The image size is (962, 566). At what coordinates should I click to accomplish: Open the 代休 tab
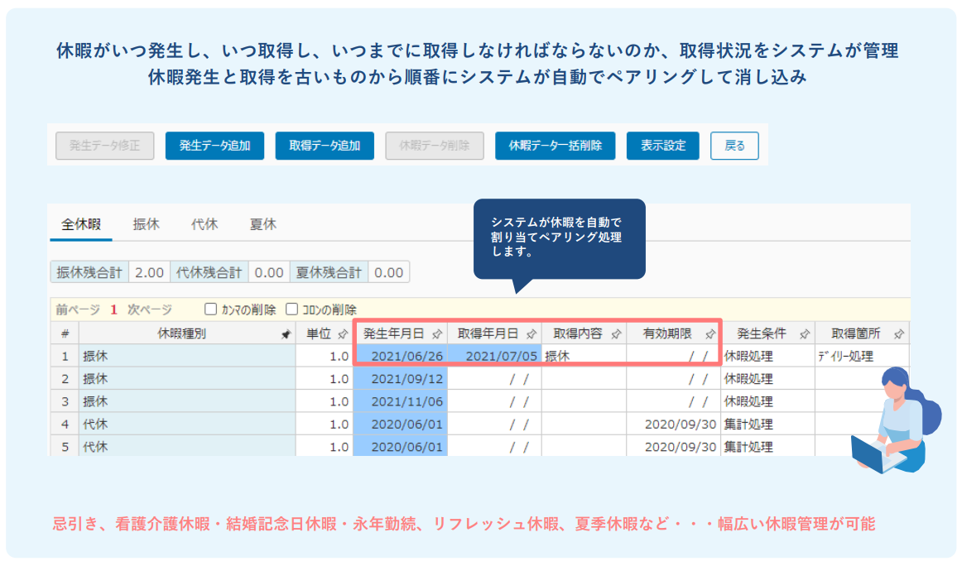[204, 224]
